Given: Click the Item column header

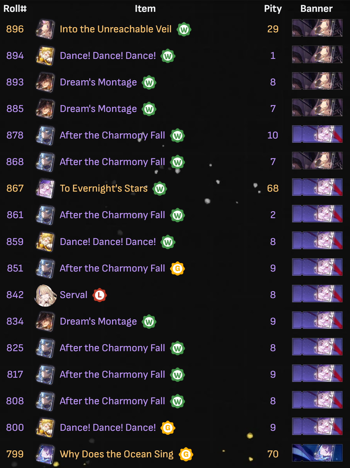Looking at the screenshot, I should (145, 9).
